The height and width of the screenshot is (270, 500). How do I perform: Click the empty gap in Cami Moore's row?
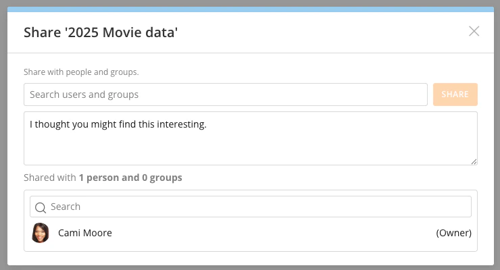pyautogui.click(x=270, y=233)
